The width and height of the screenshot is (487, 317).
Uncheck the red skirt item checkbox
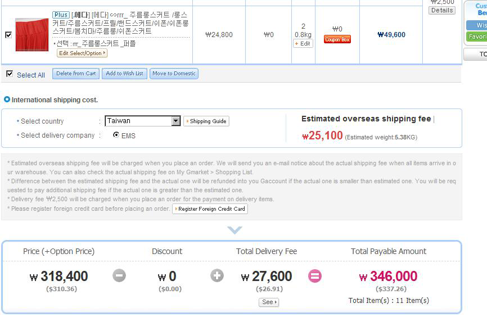tap(8, 35)
